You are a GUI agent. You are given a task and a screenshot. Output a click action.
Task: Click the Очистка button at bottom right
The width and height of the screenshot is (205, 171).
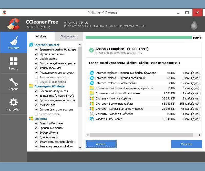pyautogui.click(x=187, y=144)
